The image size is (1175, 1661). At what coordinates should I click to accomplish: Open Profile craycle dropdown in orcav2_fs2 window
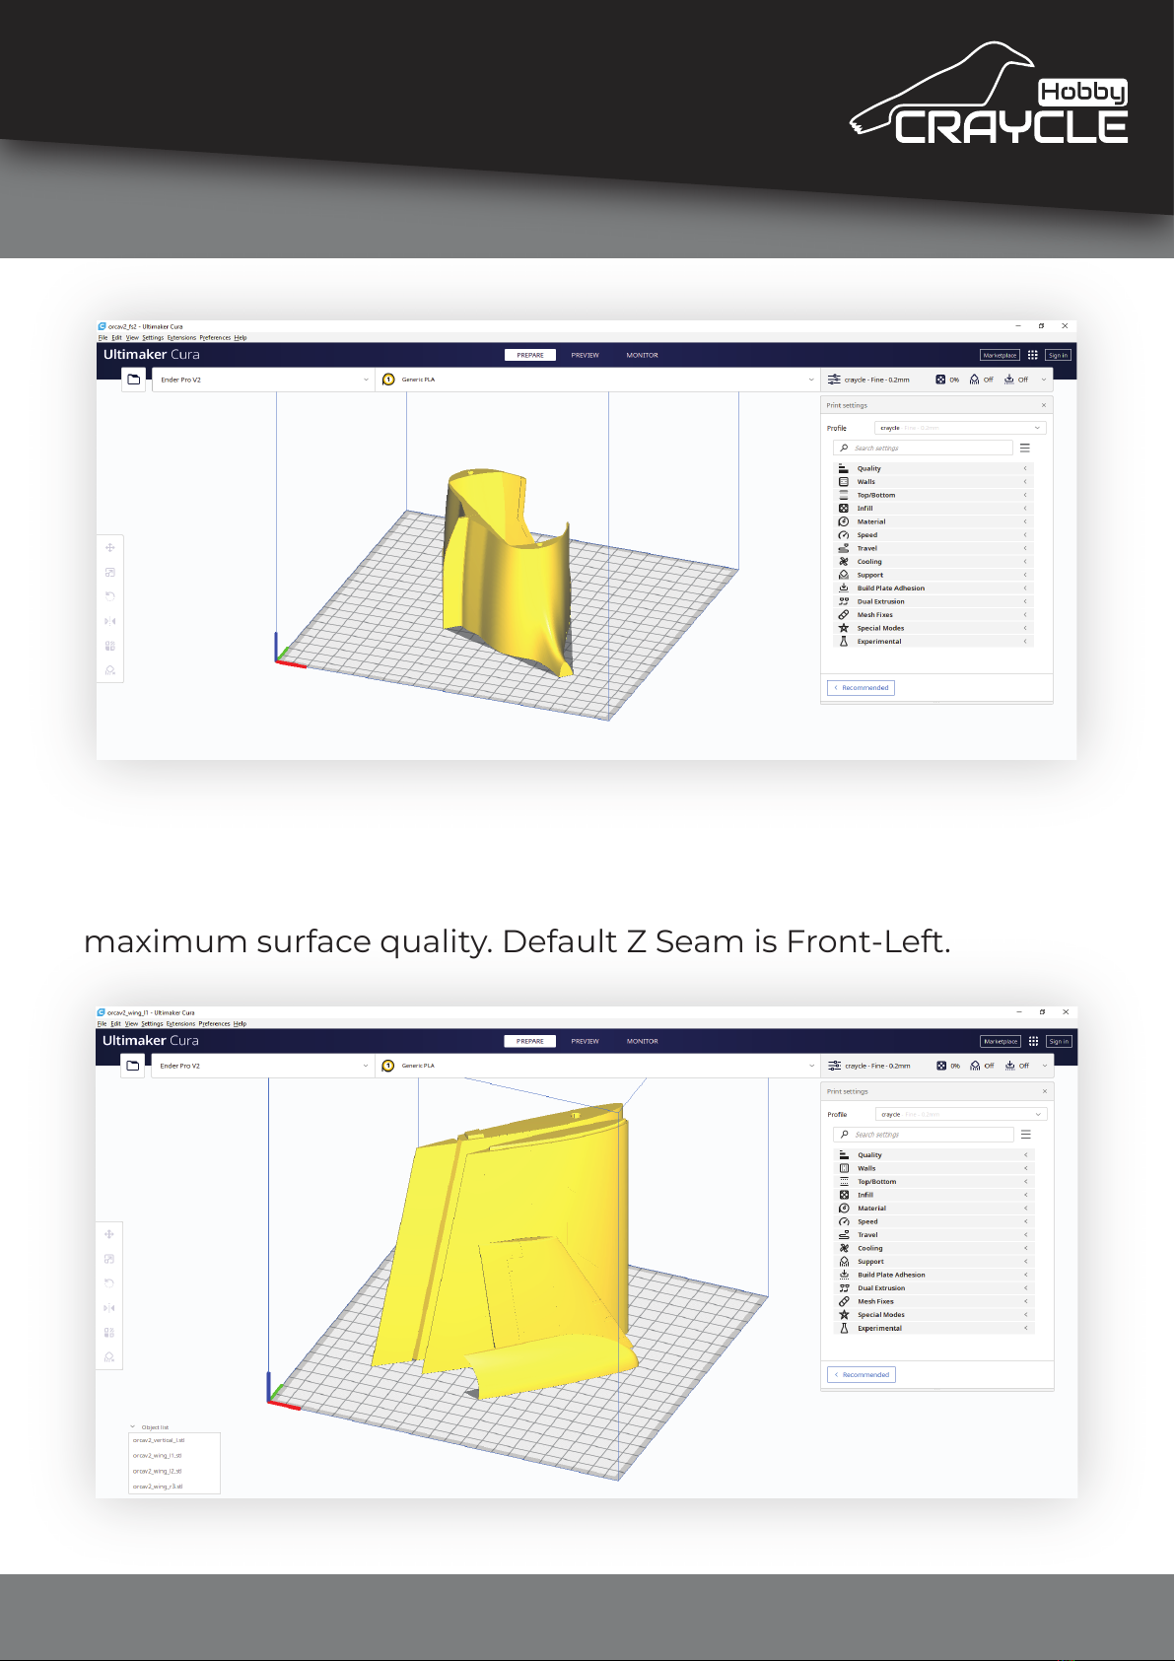pos(960,428)
